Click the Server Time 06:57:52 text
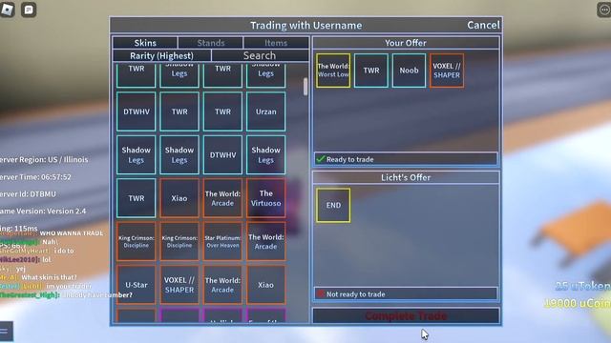611x343 pixels. (36, 176)
